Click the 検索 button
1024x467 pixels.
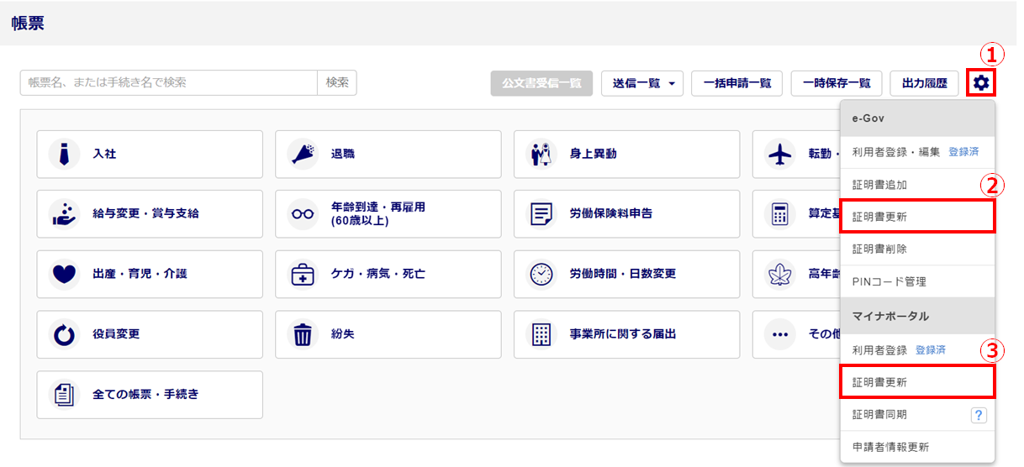tap(337, 82)
